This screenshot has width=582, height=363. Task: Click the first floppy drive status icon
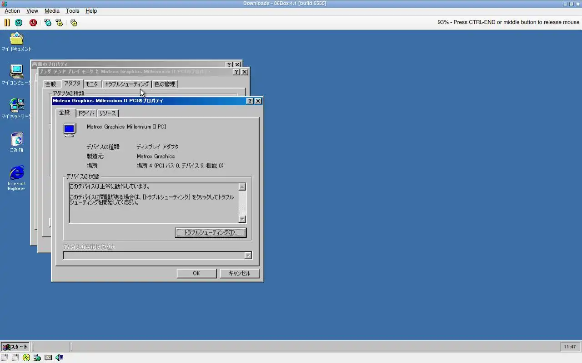[x=5, y=358]
